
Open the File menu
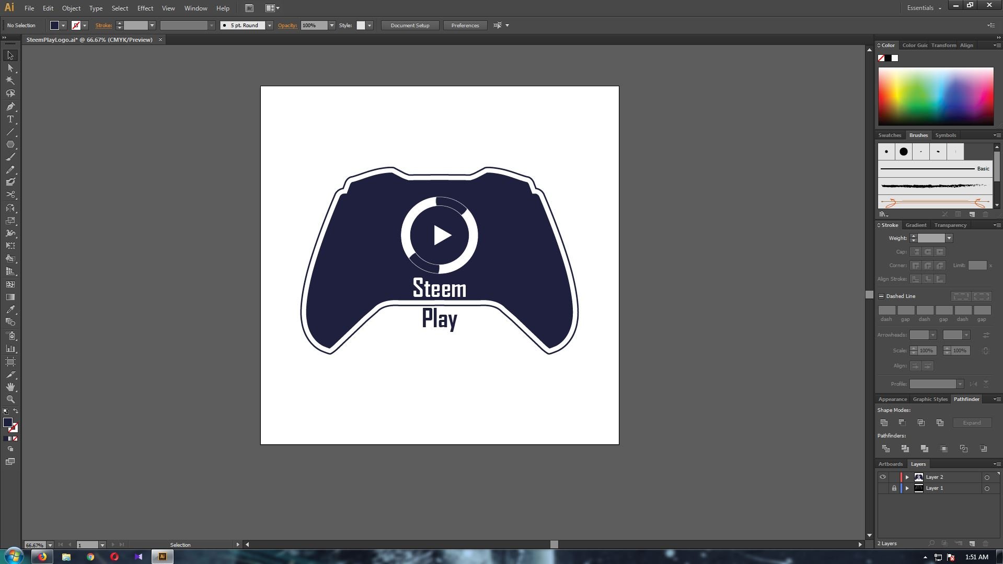coord(29,8)
